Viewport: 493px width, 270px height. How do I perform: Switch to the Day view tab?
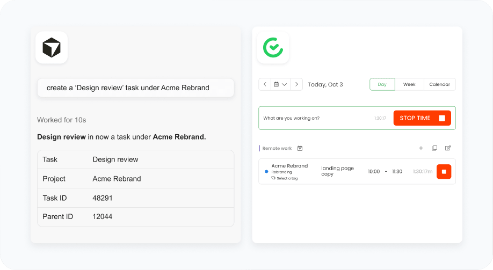coord(382,84)
